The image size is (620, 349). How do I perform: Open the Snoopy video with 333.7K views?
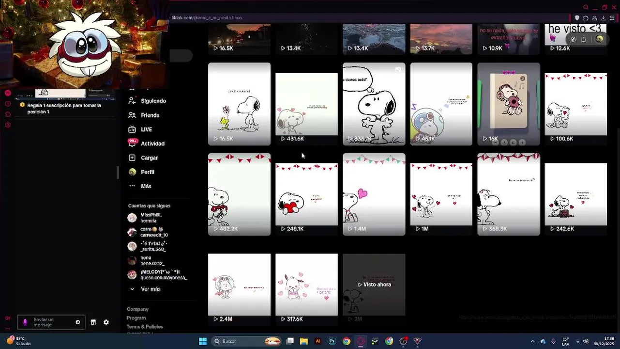[374, 104]
